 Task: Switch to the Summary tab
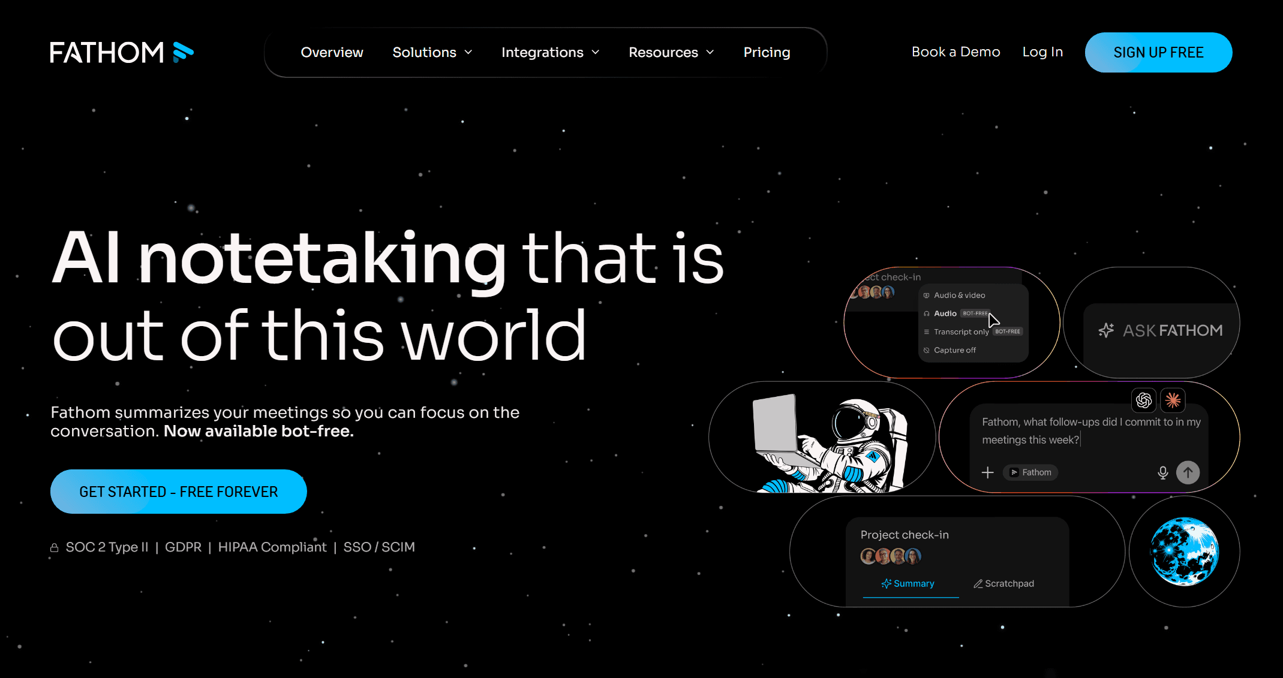pyautogui.click(x=908, y=584)
